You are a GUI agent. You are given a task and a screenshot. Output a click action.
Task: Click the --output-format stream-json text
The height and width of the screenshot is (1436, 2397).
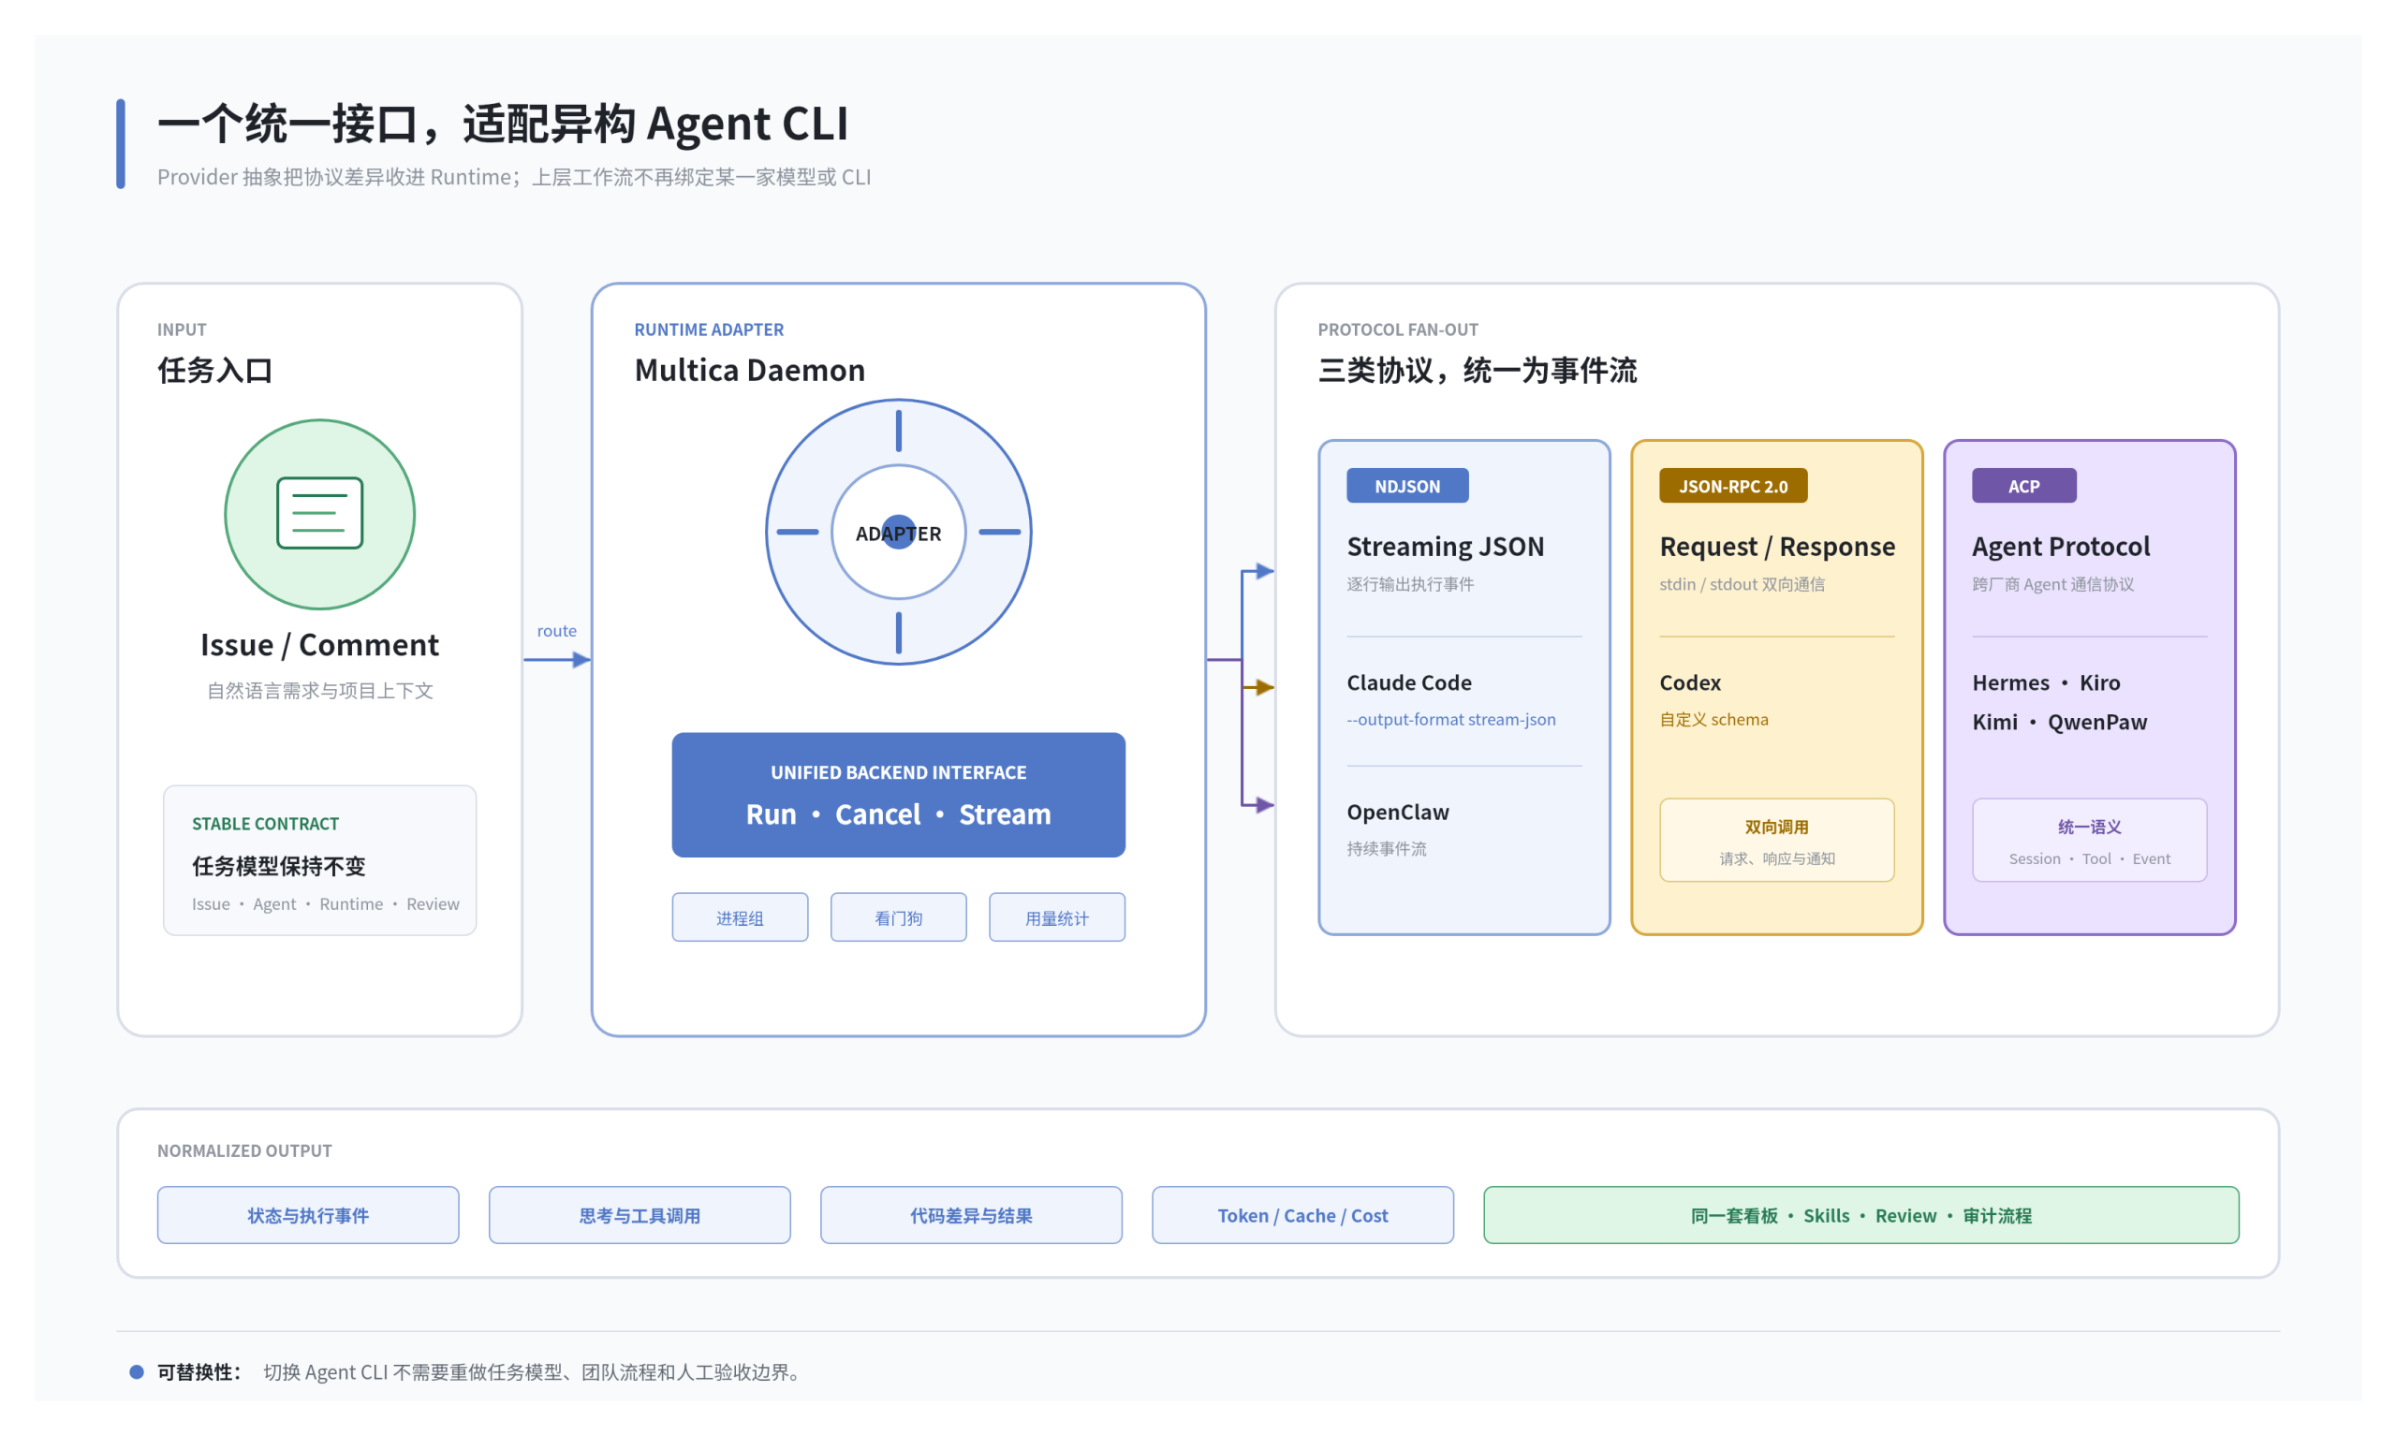[1450, 719]
